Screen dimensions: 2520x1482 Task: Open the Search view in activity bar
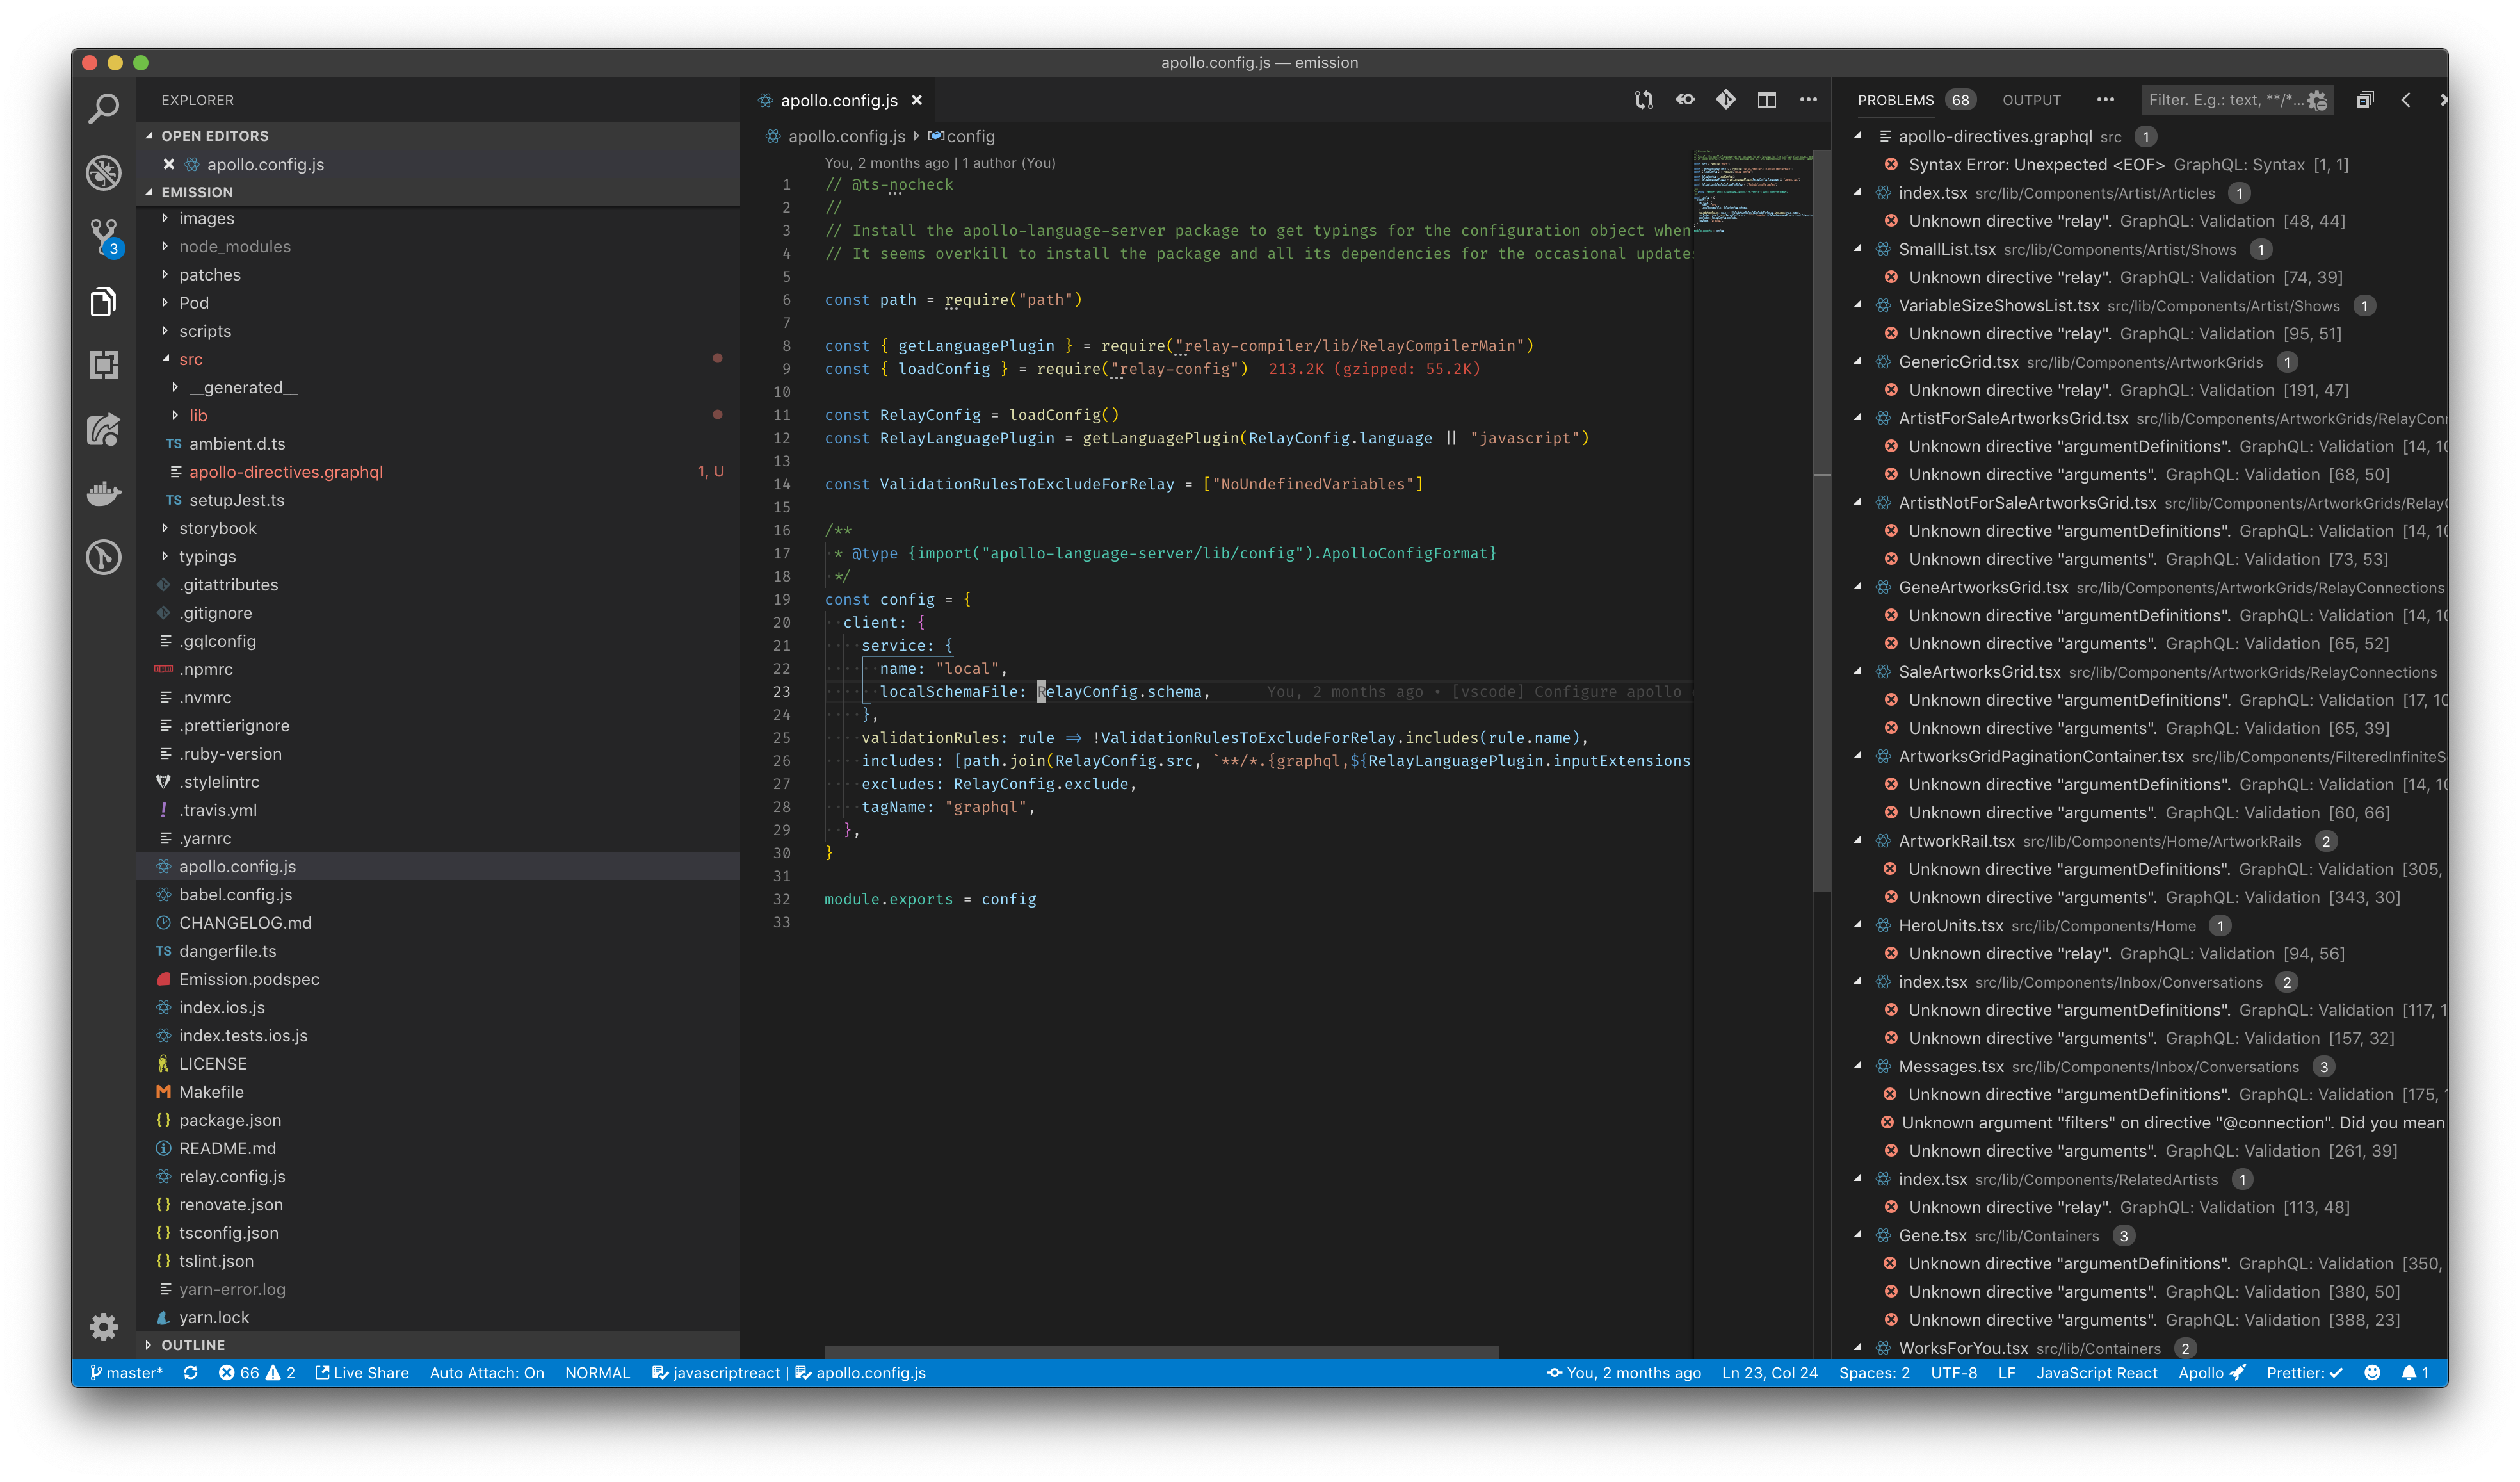[103, 108]
